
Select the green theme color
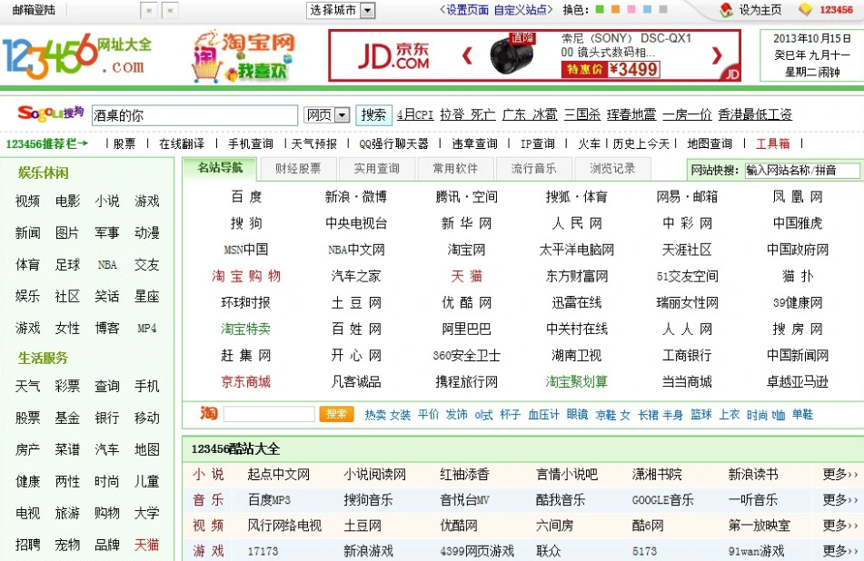pyautogui.click(x=600, y=9)
